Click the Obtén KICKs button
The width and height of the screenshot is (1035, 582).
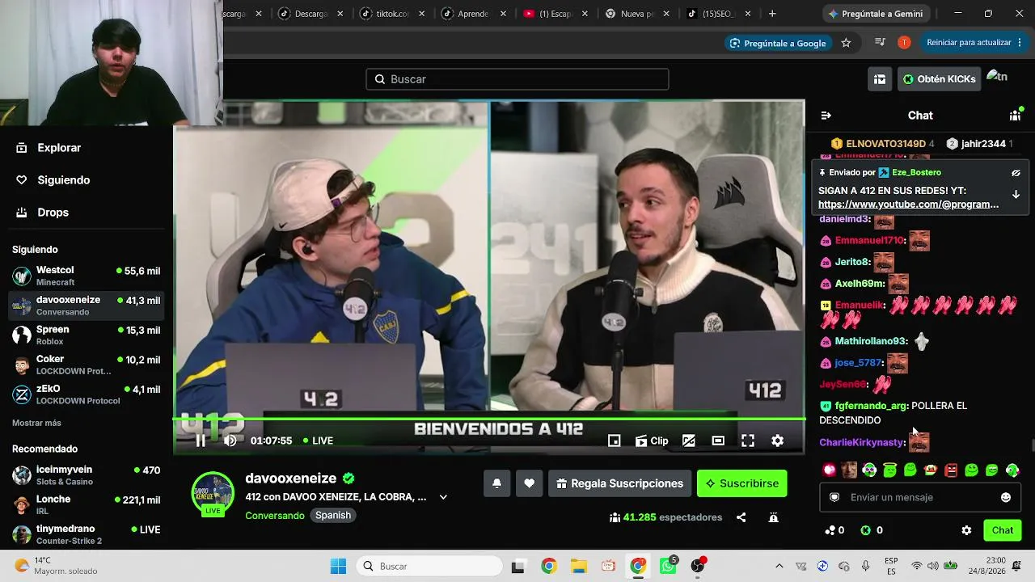[939, 79]
